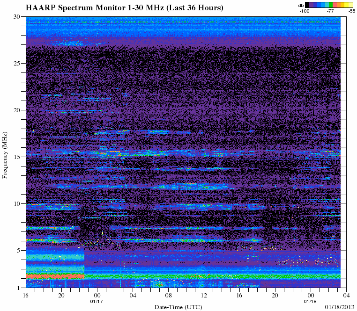Click the '30' frequency axis label
This screenshot has width=357, height=311.
17,16
